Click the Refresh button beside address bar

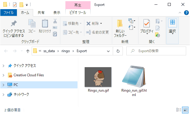118,51
